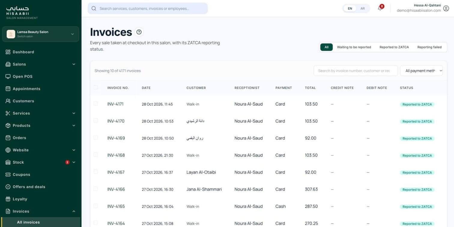Click the Coupons ticket icon

click(x=8, y=174)
